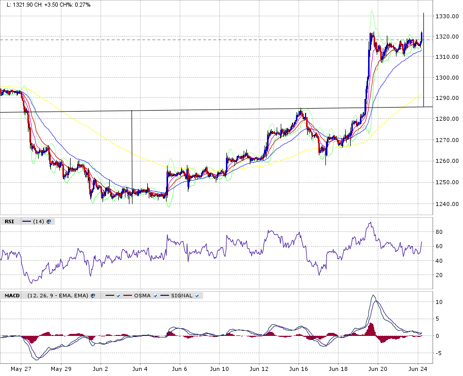Click the Jun 10 date label

click(x=219, y=369)
